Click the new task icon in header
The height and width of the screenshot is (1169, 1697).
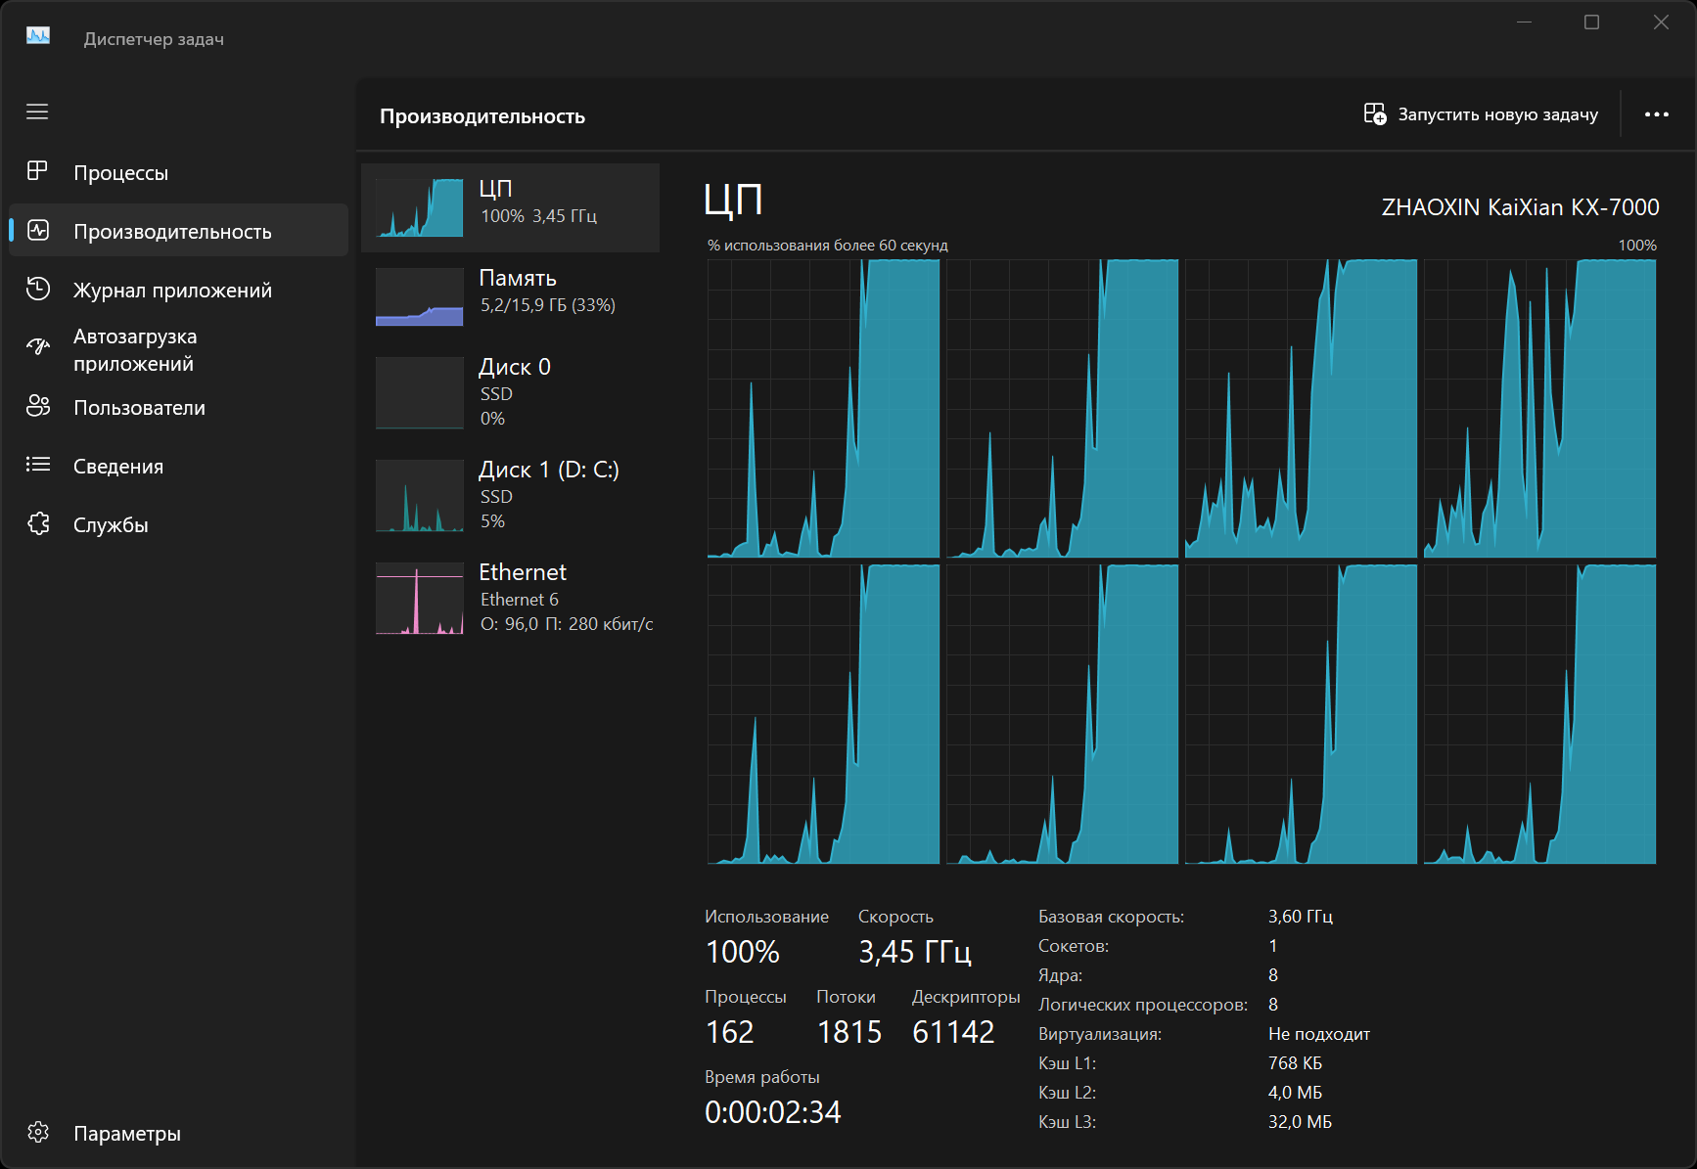click(x=1375, y=114)
